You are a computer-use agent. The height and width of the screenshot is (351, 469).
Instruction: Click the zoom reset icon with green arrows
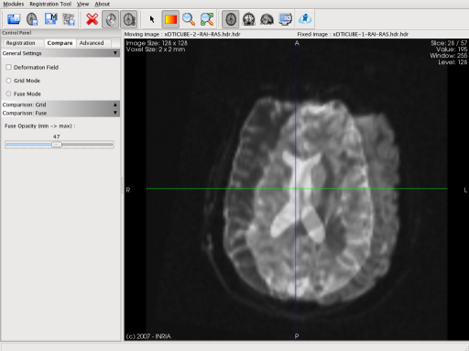tap(207, 19)
